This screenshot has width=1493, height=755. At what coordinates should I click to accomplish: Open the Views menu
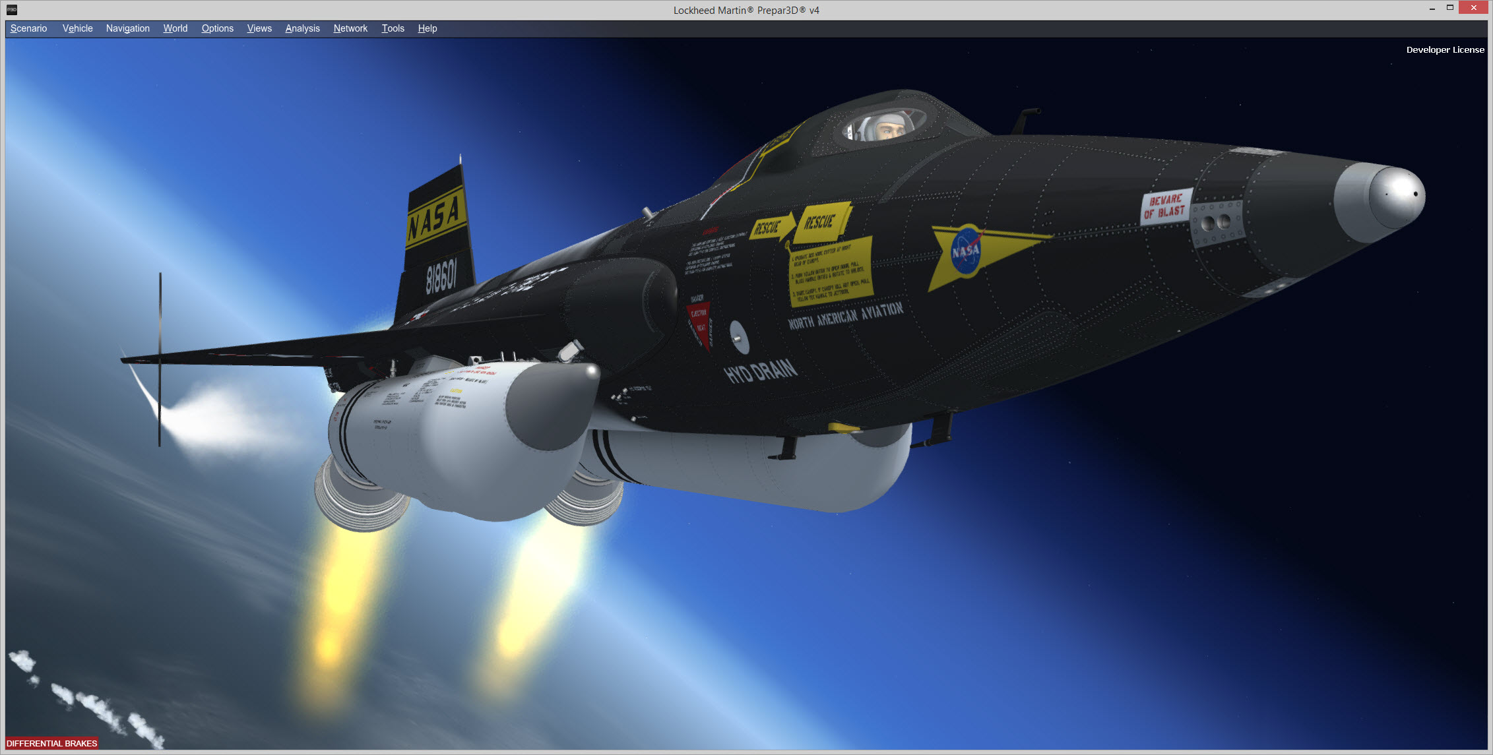click(x=259, y=28)
